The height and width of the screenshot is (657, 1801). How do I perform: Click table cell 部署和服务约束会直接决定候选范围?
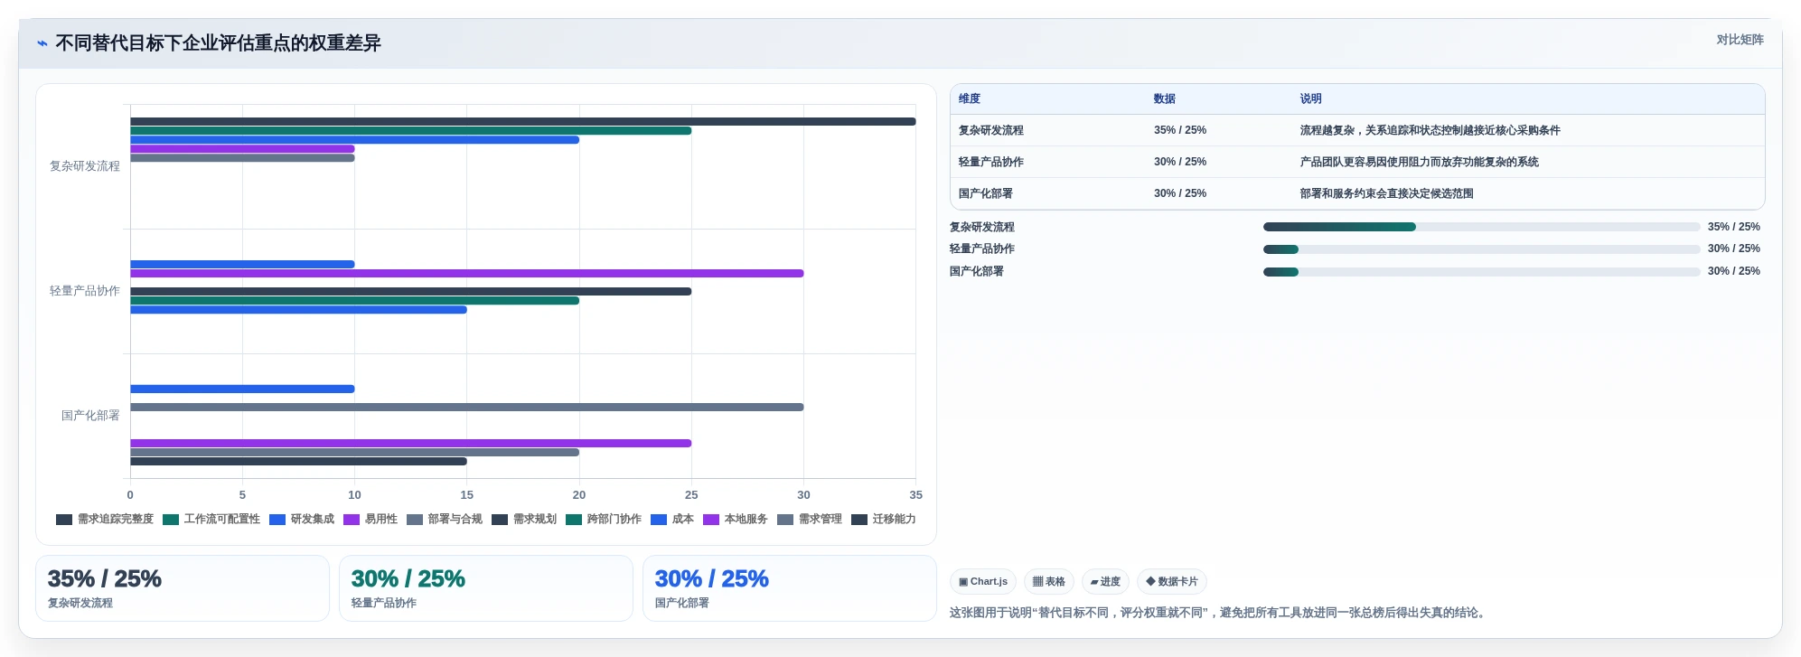coord(1387,194)
